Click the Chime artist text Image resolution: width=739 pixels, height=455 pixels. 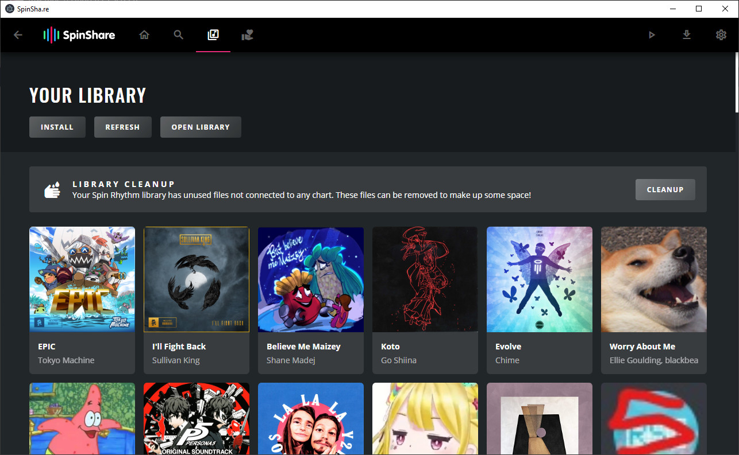(x=507, y=360)
